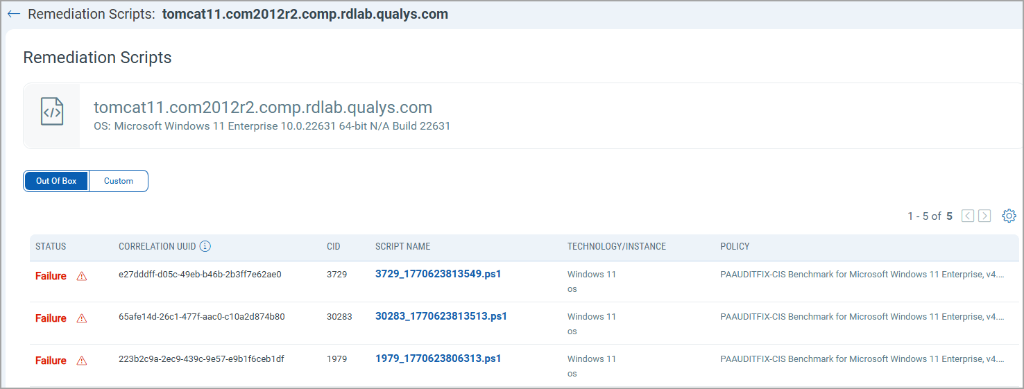Click the CID column header
1024x389 pixels.
tap(334, 246)
